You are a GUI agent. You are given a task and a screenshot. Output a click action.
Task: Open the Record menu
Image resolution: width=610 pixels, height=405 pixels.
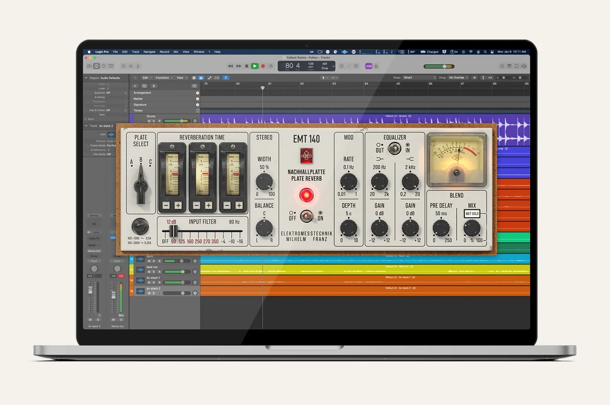pyautogui.click(x=164, y=52)
